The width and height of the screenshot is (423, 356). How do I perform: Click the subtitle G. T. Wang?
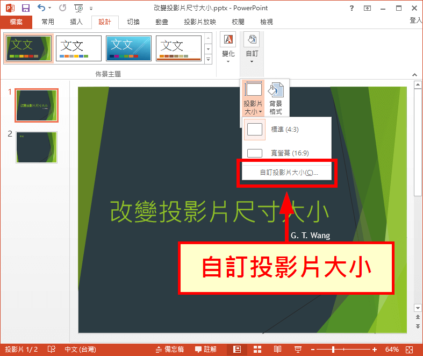coord(310,235)
